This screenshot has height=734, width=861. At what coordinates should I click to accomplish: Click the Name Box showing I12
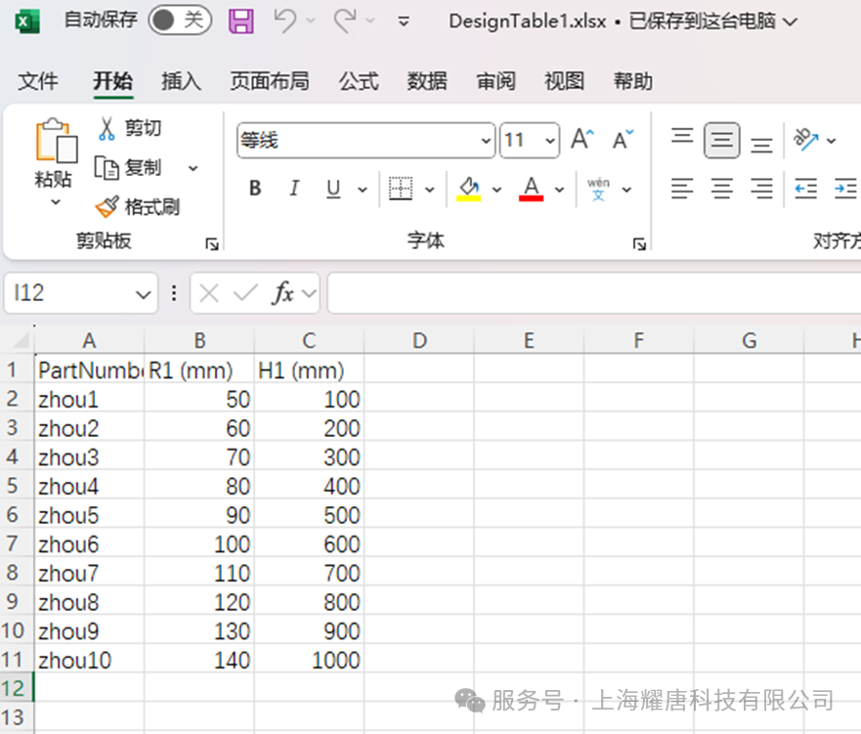click(81, 293)
